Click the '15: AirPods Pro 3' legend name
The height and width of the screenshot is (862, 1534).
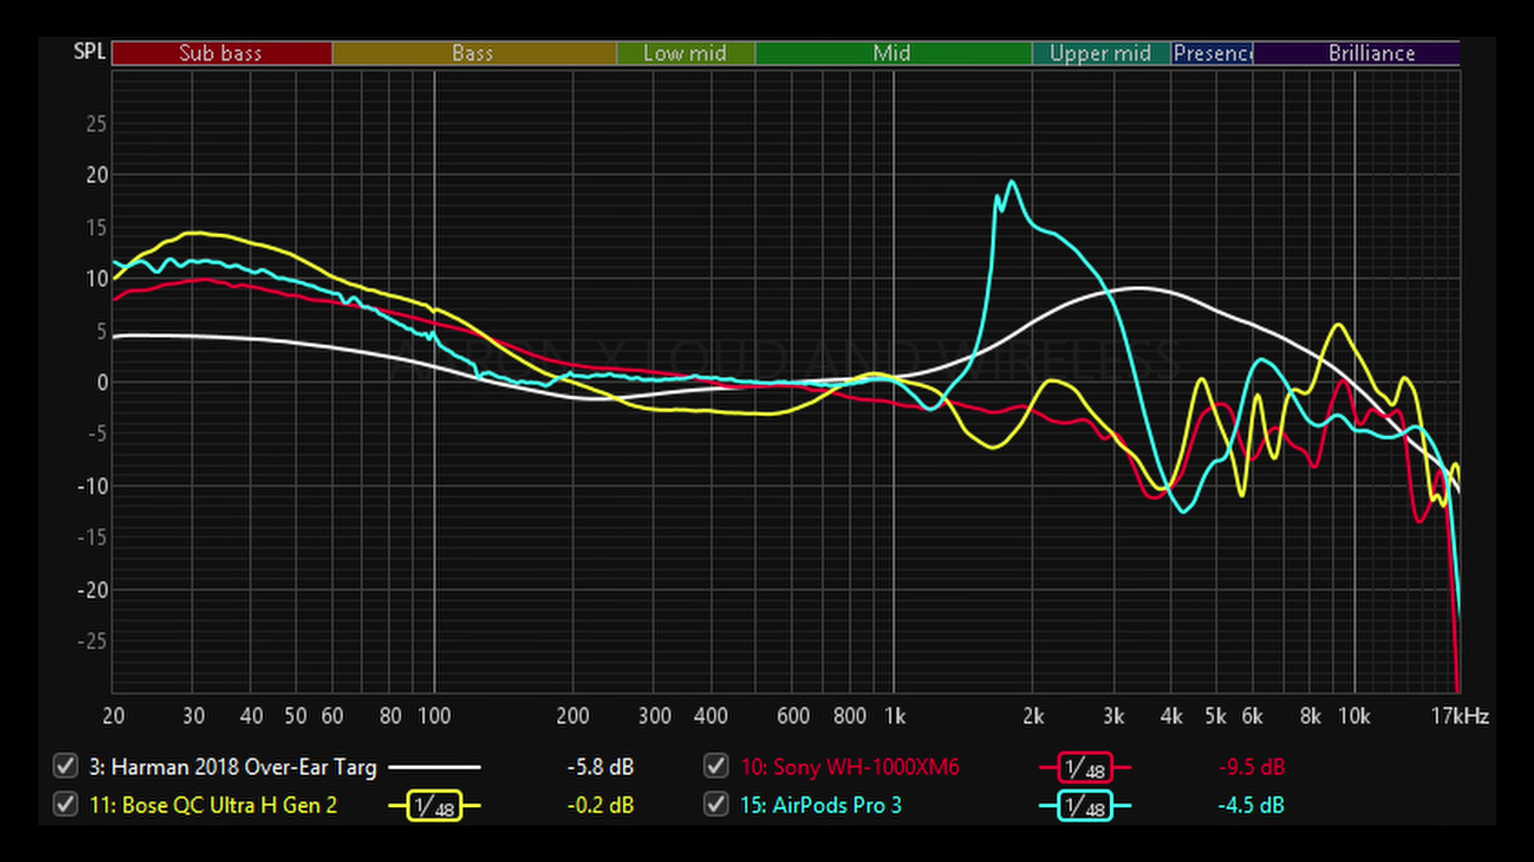[x=821, y=804]
